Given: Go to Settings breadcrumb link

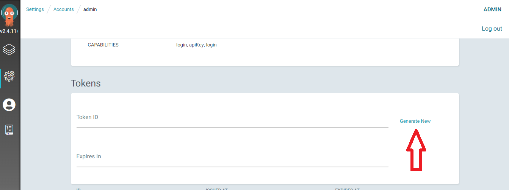Looking at the screenshot, I should [35, 9].
